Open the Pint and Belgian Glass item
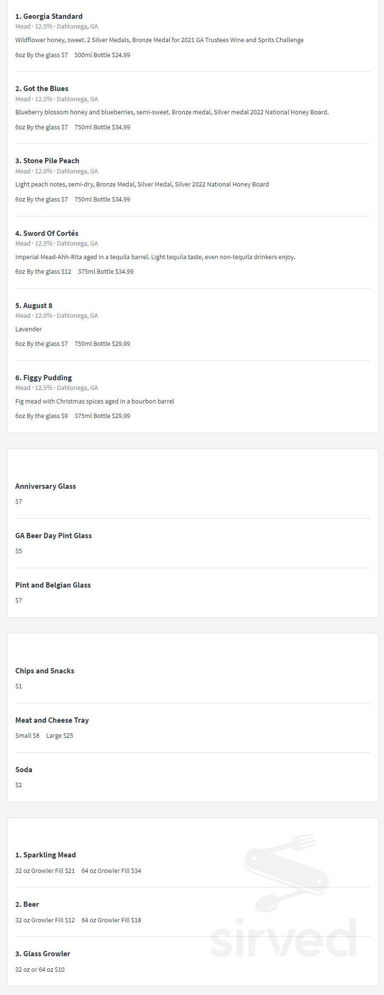 pos(53,585)
